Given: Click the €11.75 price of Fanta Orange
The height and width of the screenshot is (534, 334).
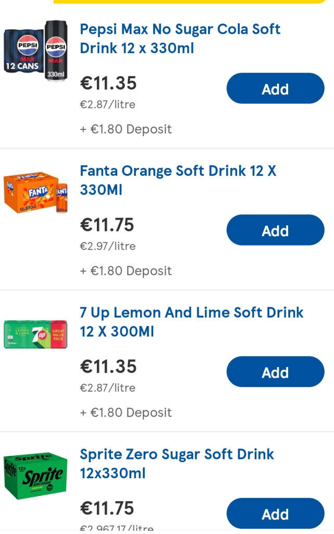Looking at the screenshot, I should (x=107, y=225).
